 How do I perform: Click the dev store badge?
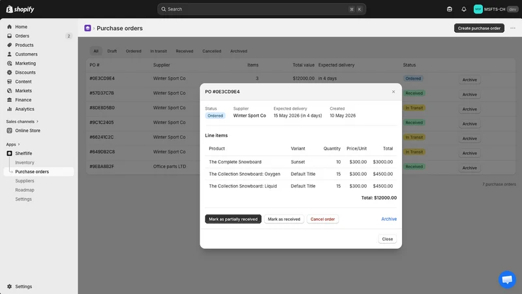[x=512, y=9]
